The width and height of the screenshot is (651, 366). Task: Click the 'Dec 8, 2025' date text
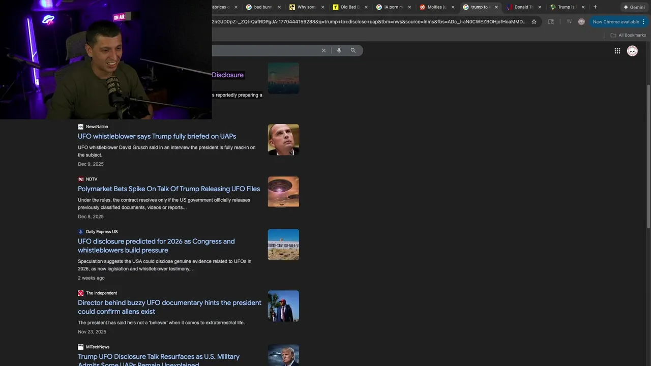click(91, 217)
